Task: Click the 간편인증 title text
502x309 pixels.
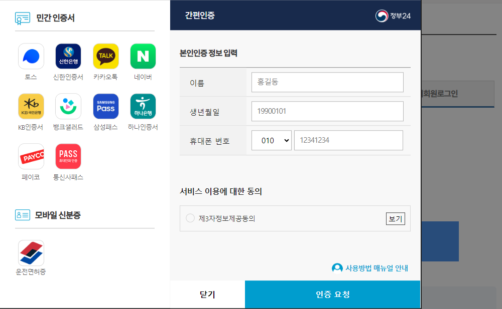Action: [x=200, y=16]
